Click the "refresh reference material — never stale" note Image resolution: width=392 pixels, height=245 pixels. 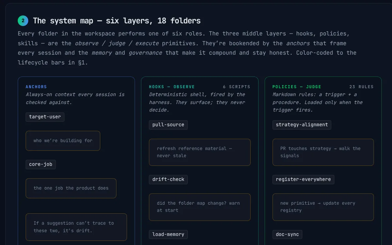click(200, 152)
